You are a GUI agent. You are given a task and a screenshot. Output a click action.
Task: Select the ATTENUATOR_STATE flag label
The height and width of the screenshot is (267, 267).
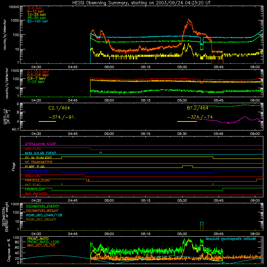pyautogui.click(x=40, y=144)
